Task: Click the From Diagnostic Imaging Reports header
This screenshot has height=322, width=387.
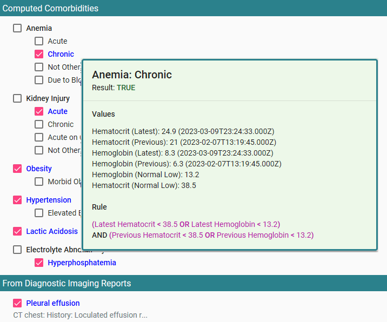Action: pyautogui.click(x=66, y=283)
